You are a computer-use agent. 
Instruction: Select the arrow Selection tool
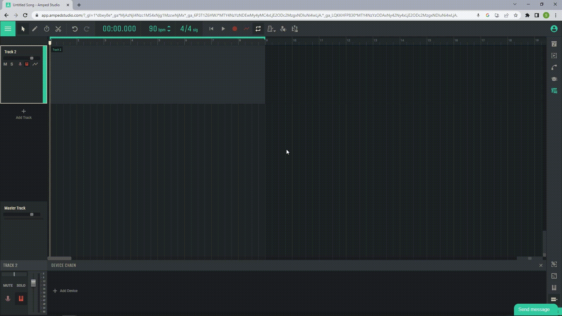click(x=23, y=29)
